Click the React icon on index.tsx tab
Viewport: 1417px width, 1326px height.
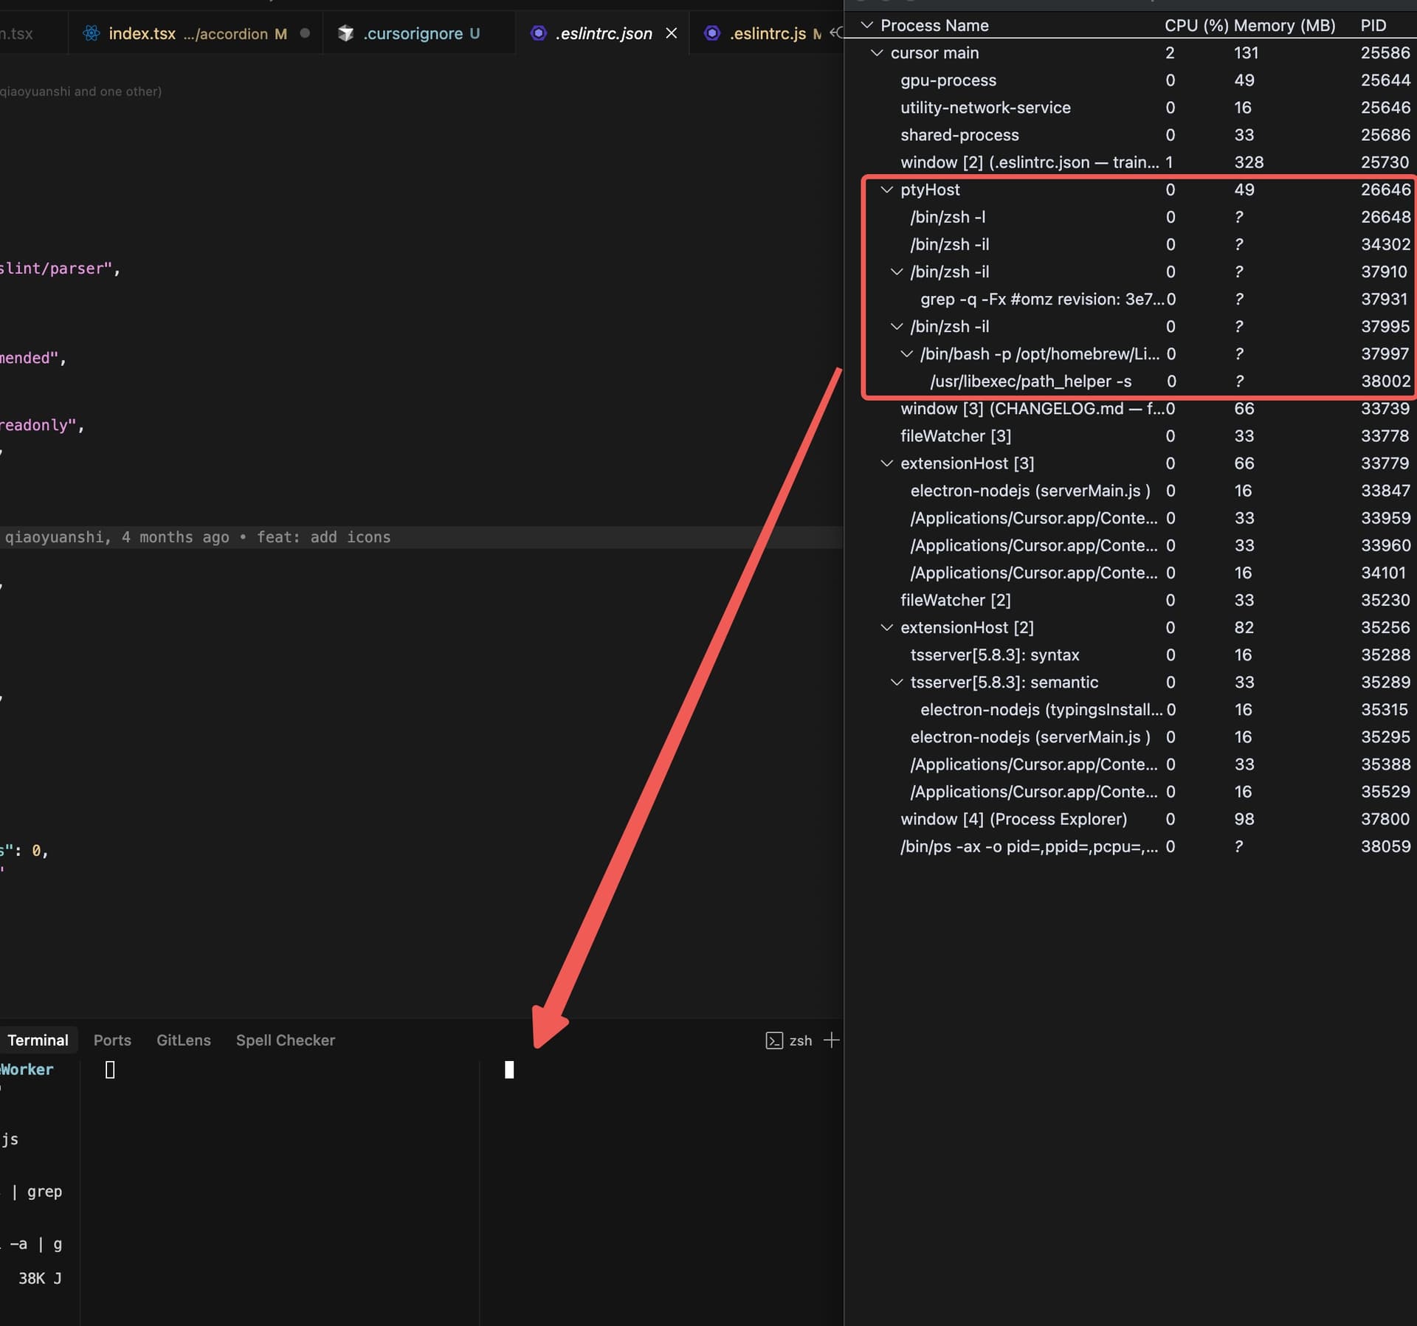(x=92, y=33)
